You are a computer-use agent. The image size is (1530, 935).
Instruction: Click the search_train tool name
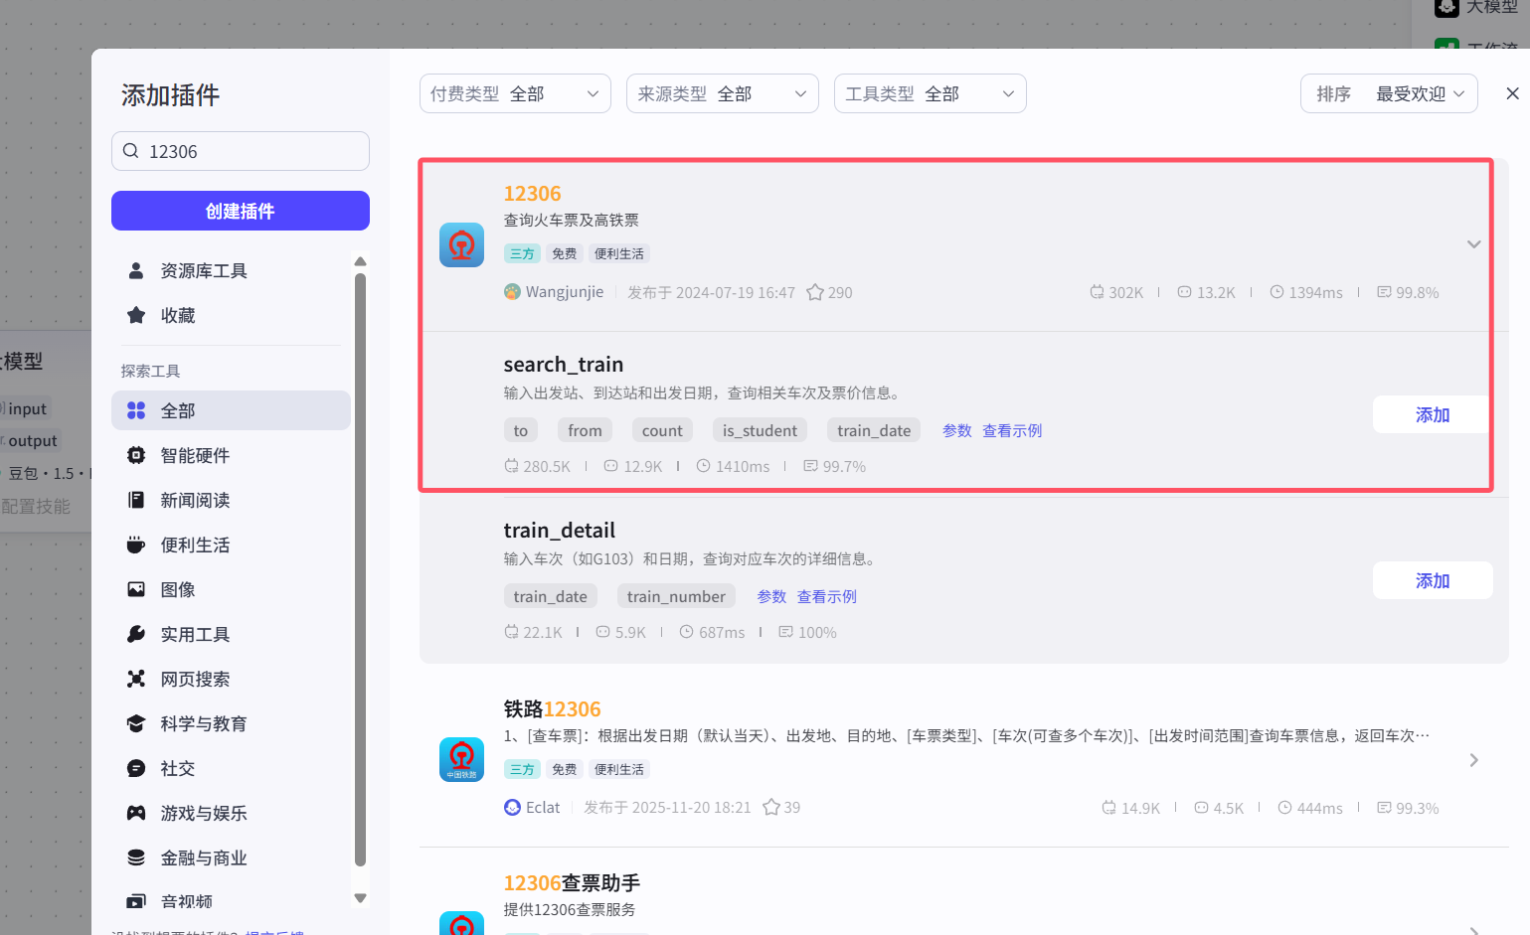pos(564,365)
